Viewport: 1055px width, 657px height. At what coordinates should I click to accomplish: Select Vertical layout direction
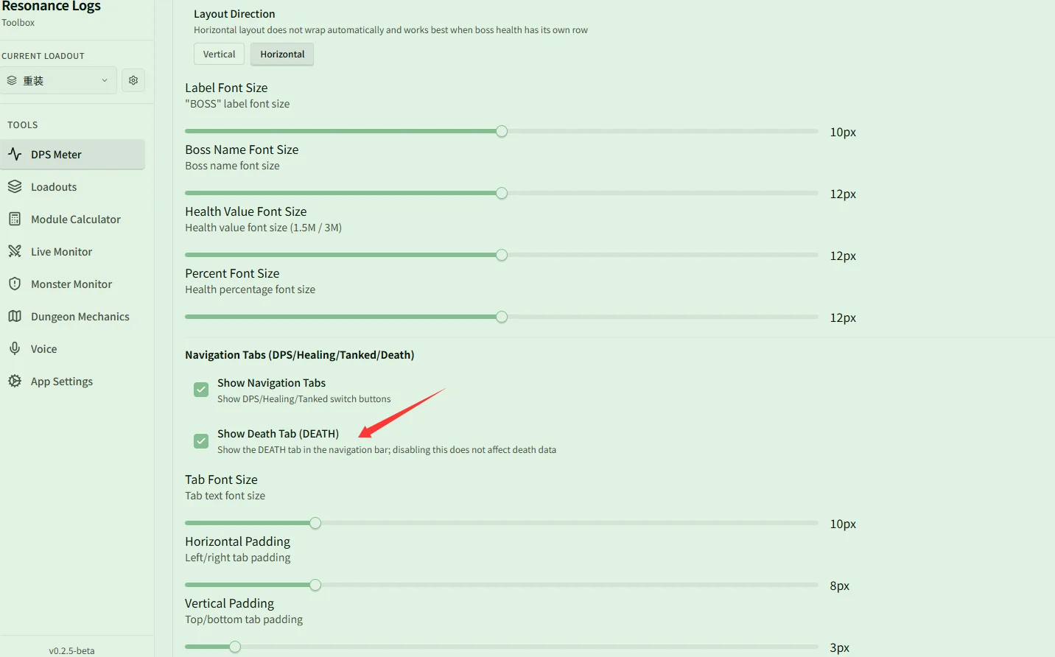point(219,54)
